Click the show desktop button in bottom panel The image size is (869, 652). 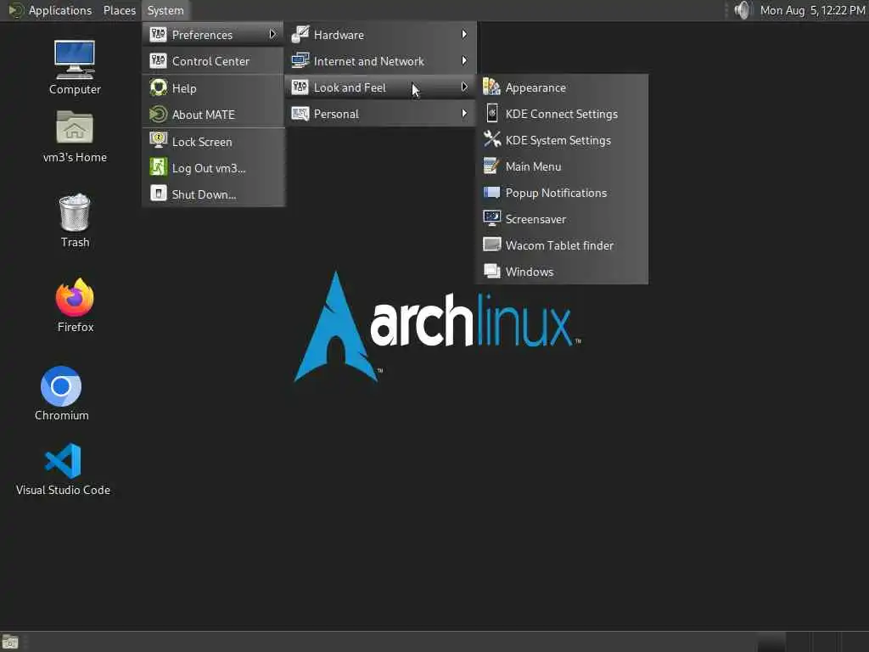coord(10,642)
